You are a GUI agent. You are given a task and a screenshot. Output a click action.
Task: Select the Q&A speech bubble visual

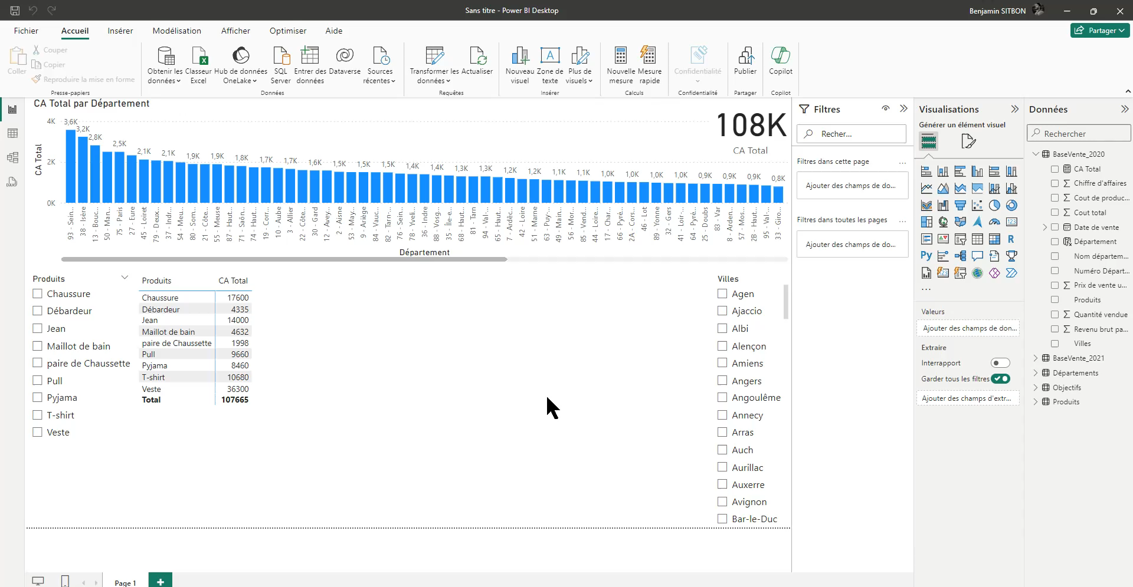(977, 256)
